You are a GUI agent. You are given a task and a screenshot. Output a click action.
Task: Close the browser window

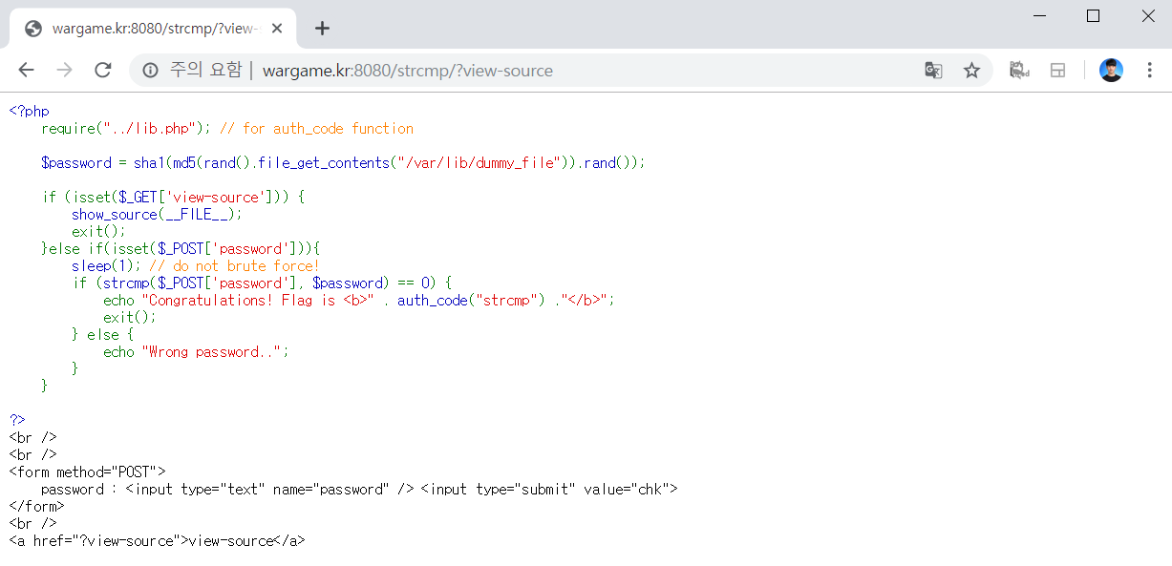coord(1148,16)
